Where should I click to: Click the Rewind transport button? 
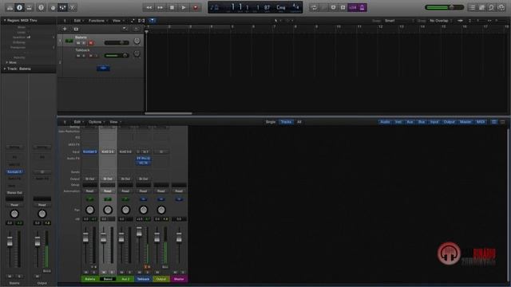coord(149,7)
